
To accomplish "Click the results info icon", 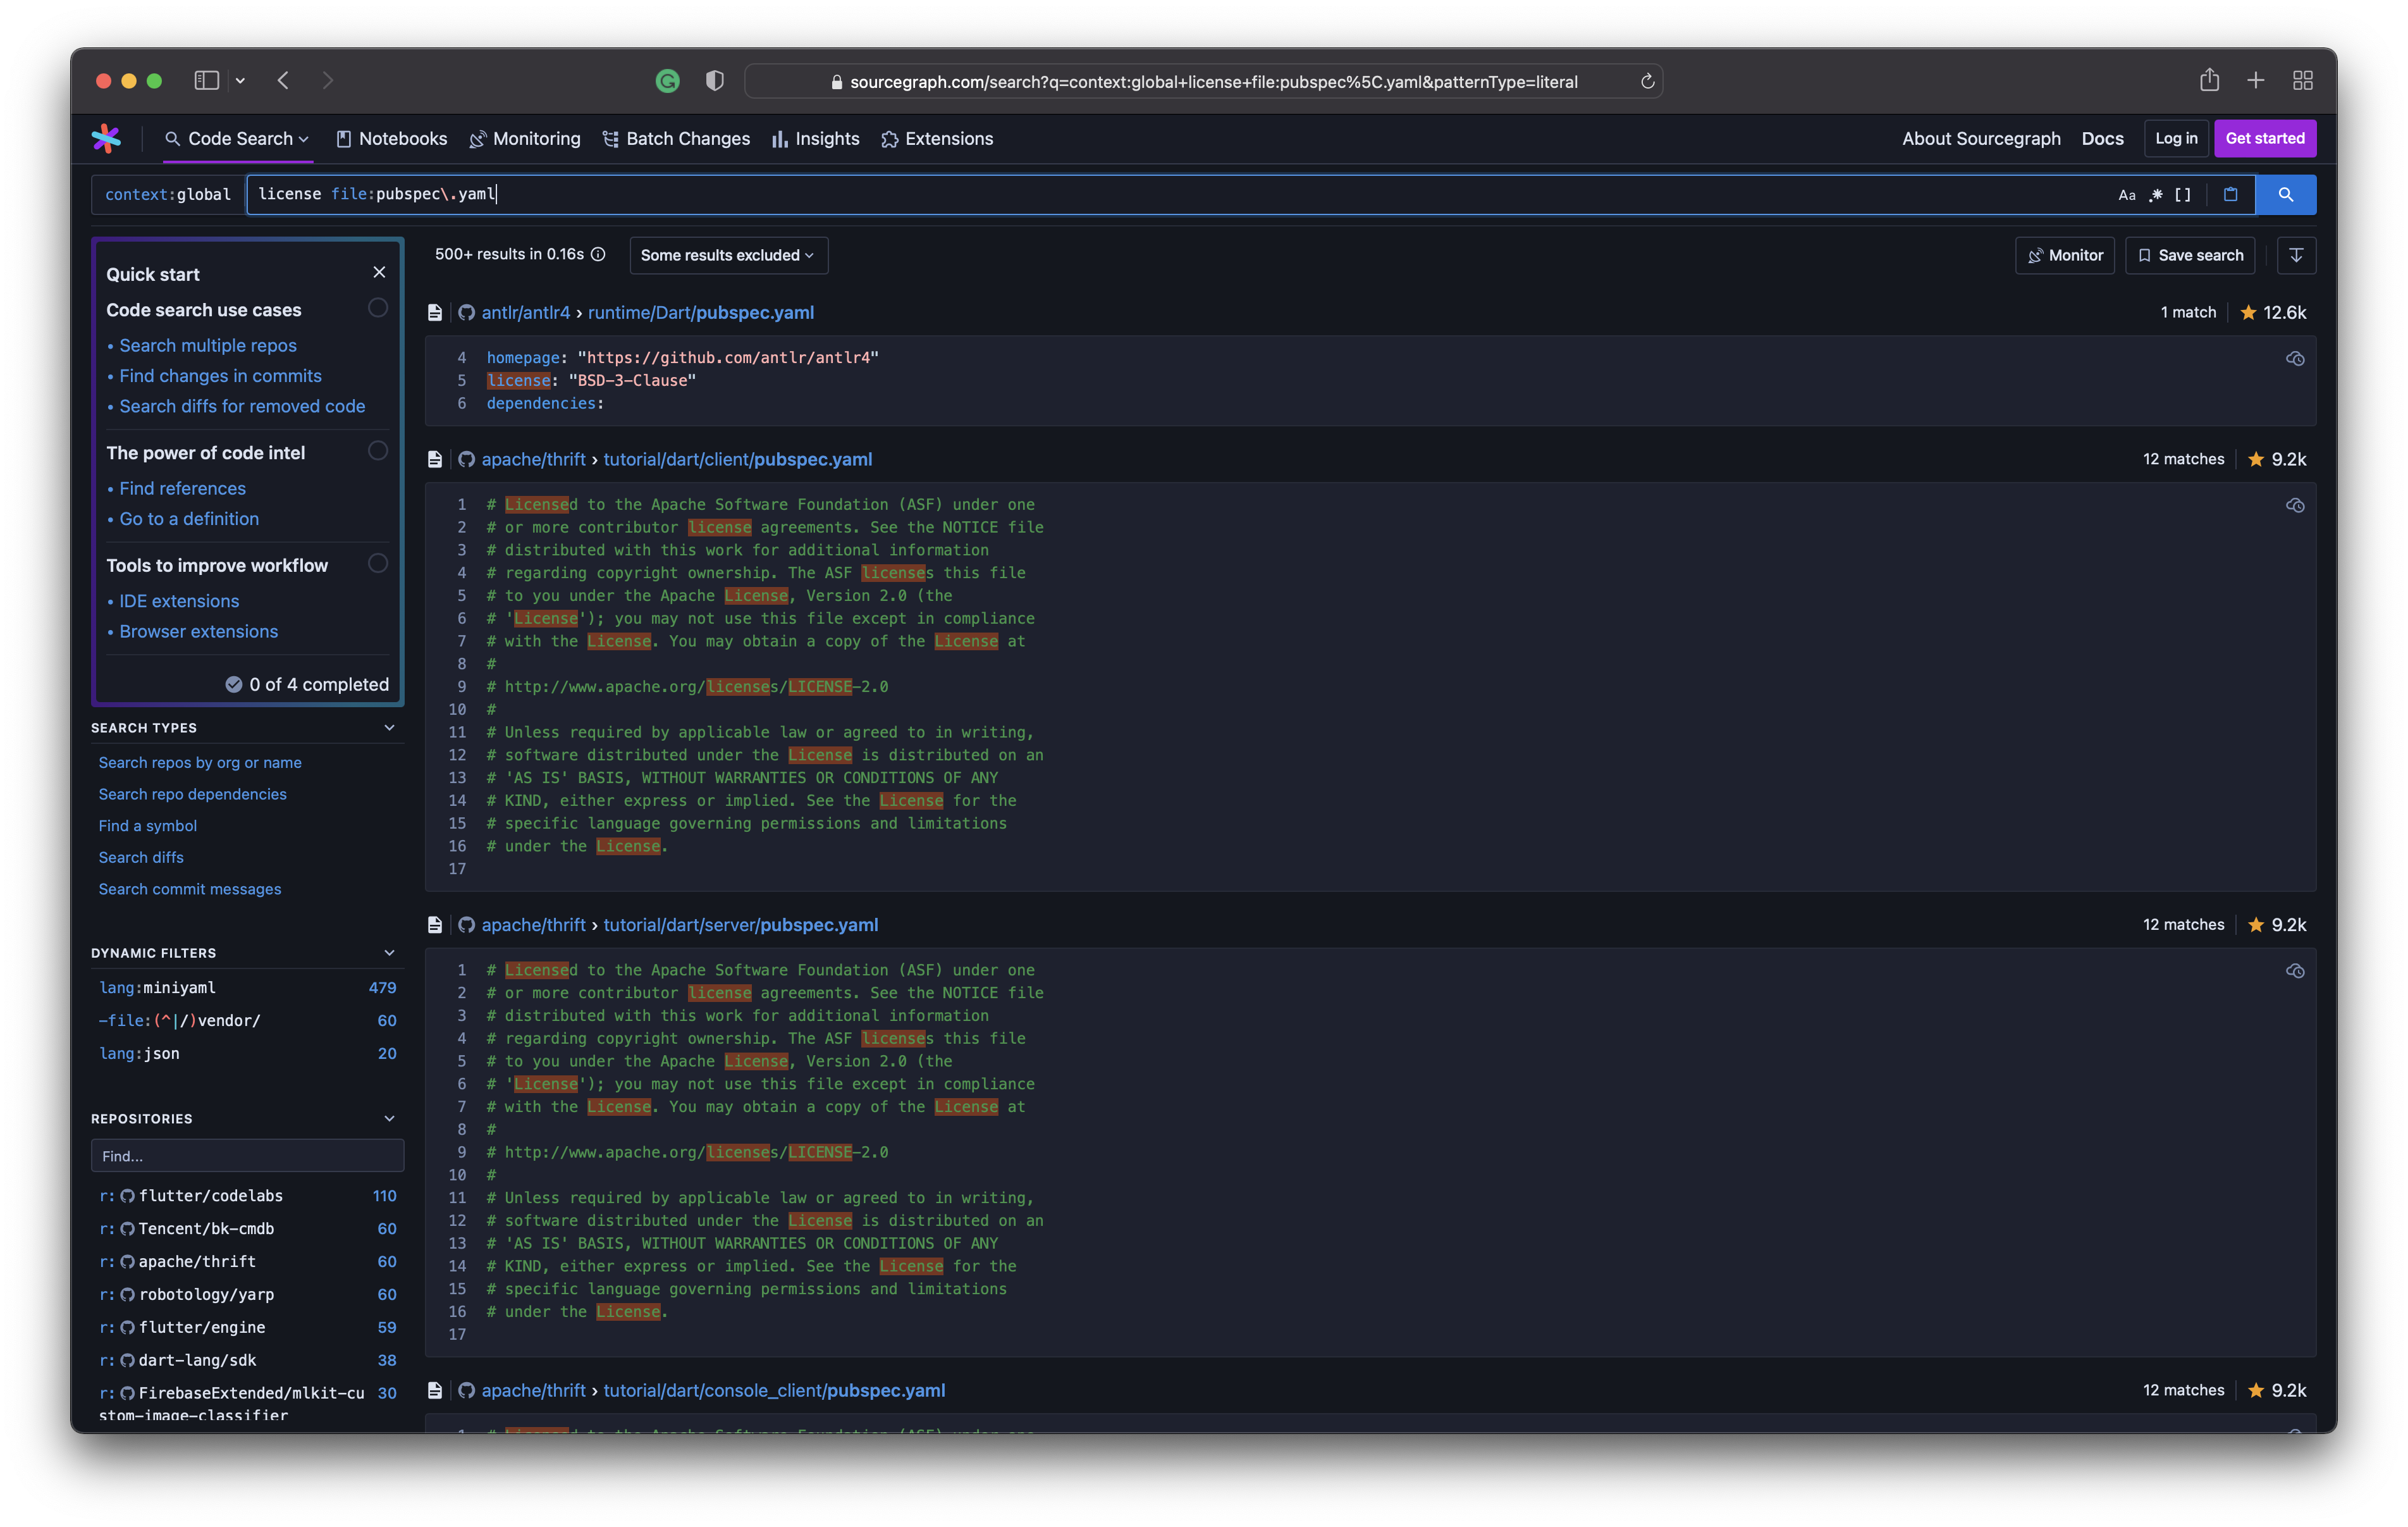I will pyautogui.click(x=598, y=254).
